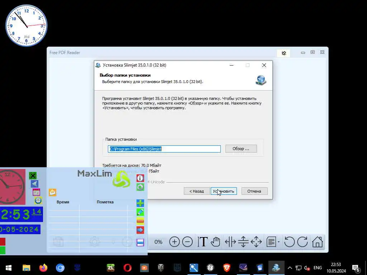Click the pin icon in Free PDF Reader title bar

[x=284, y=53]
